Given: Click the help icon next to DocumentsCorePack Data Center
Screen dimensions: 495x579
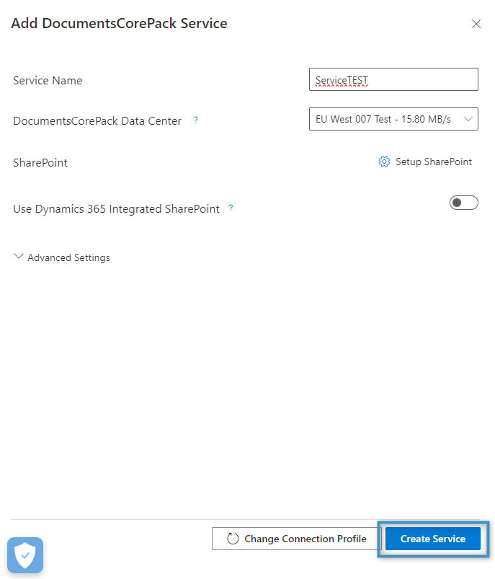Looking at the screenshot, I should (x=196, y=120).
